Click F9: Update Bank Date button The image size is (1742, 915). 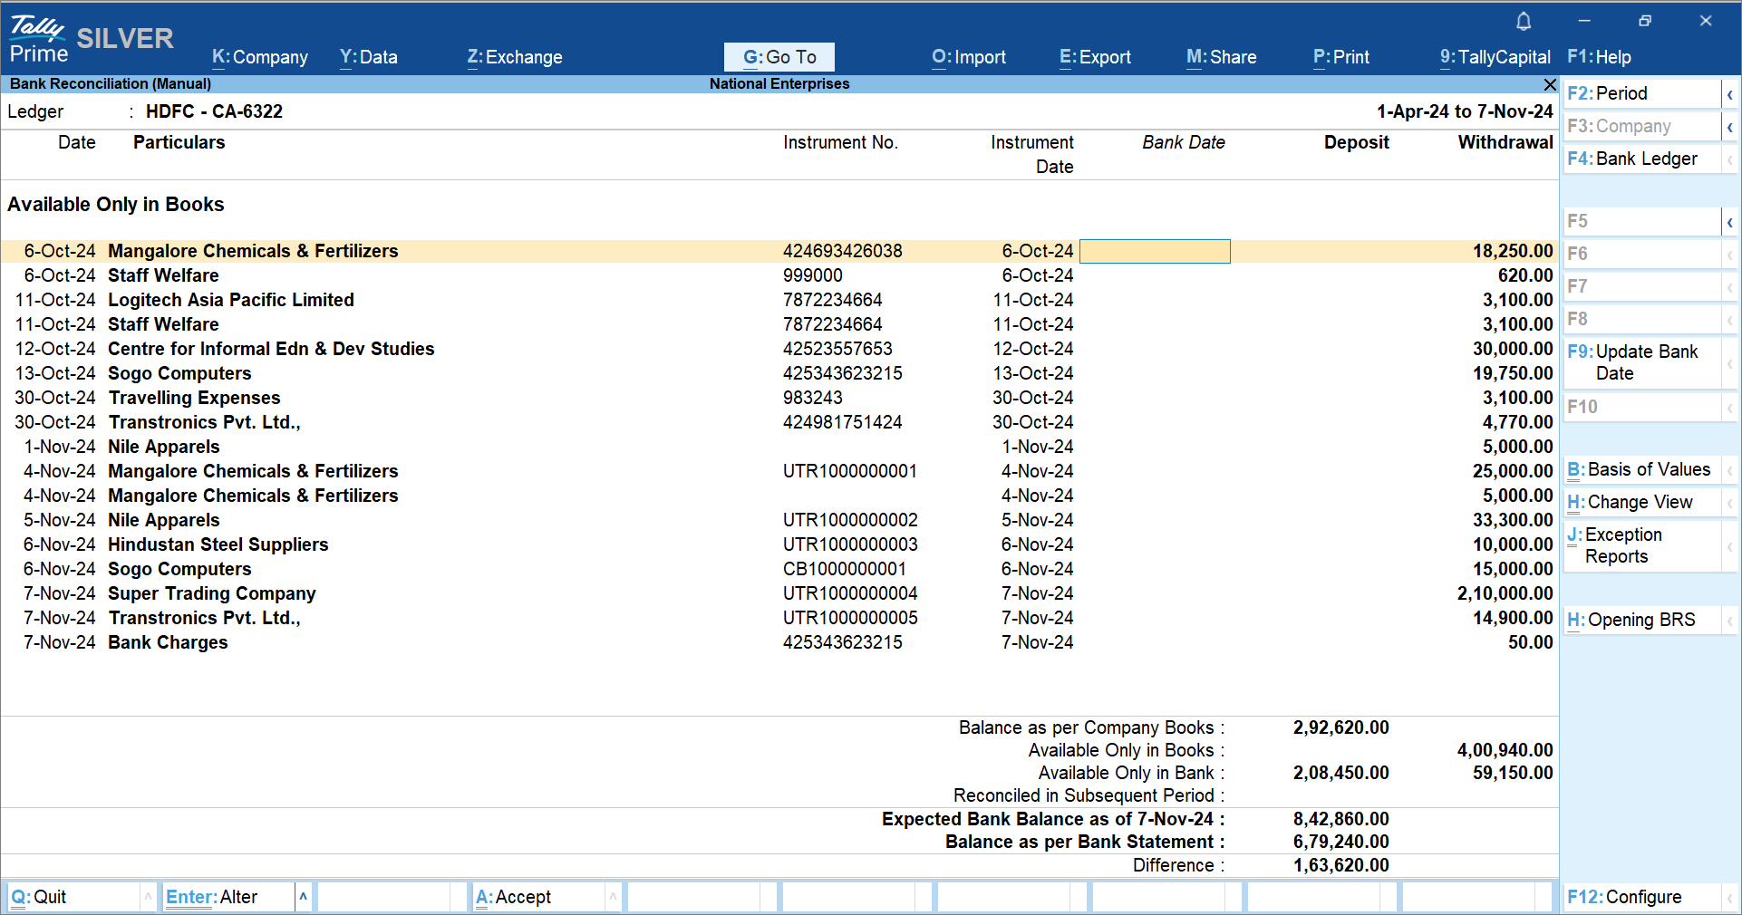click(x=1641, y=362)
